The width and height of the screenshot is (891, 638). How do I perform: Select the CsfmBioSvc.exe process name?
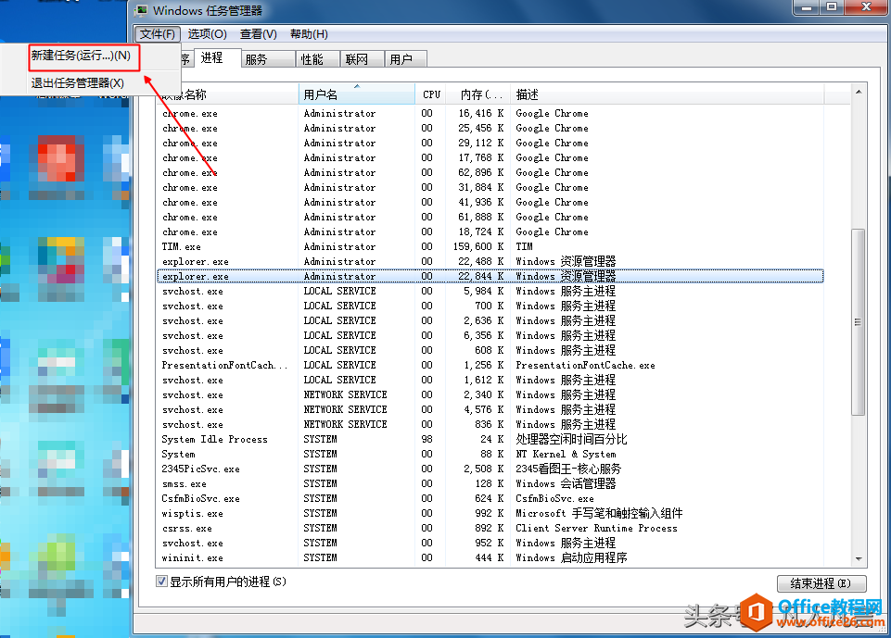point(200,498)
